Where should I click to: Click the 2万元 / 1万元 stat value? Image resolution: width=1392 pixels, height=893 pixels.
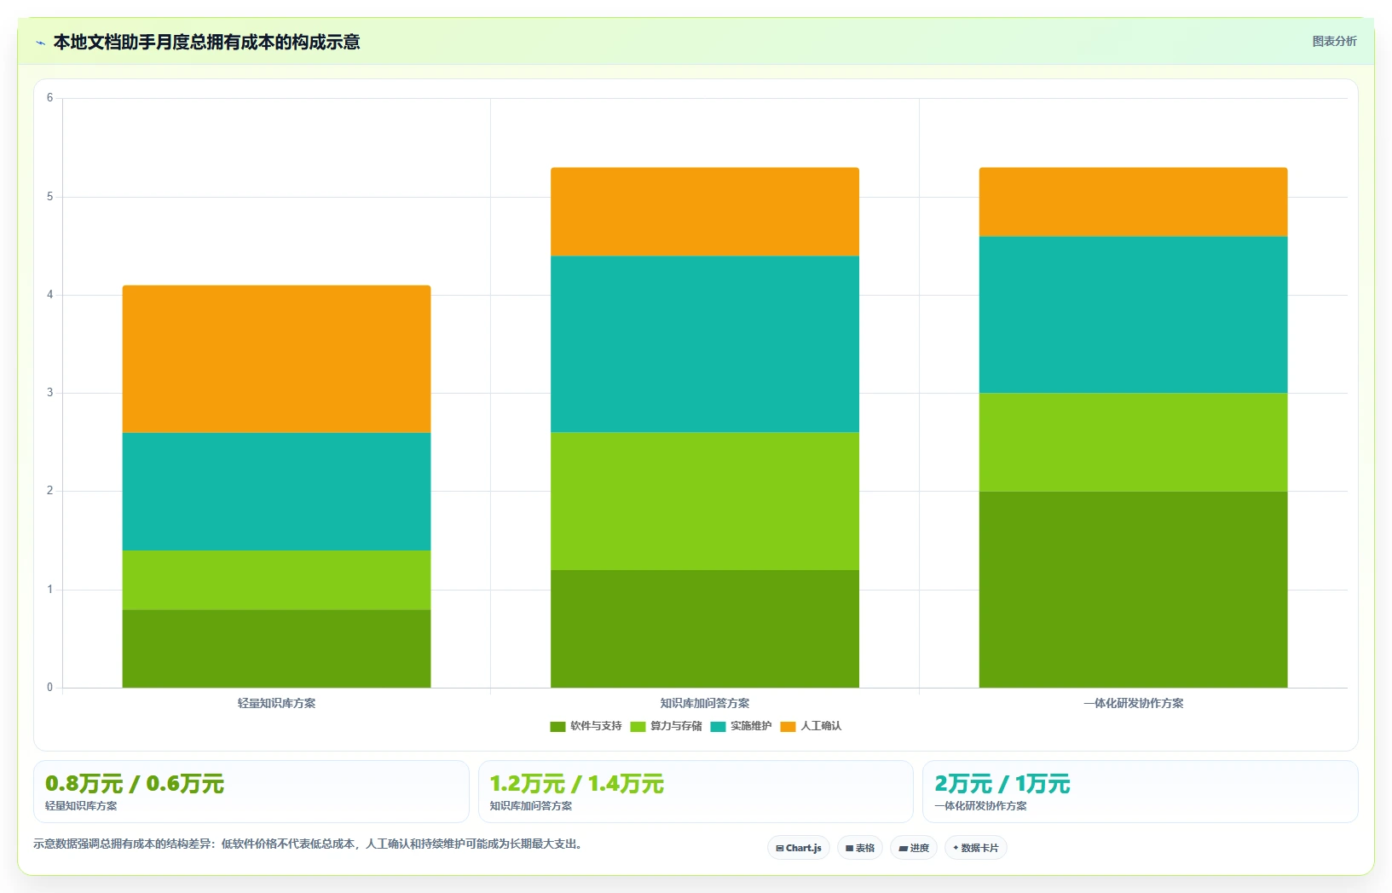click(1002, 784)
